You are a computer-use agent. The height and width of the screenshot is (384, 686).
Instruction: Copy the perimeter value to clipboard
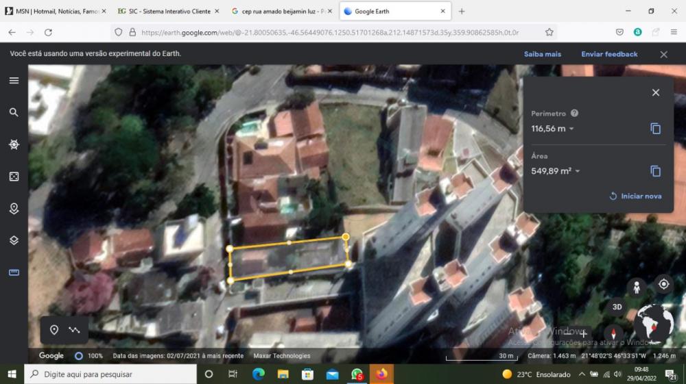655,129
